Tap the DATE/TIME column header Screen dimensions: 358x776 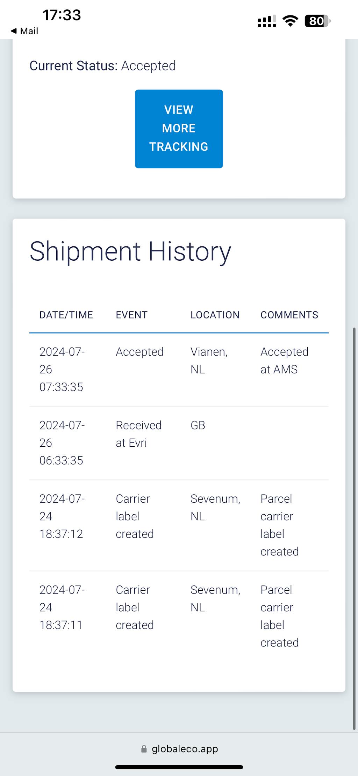[x=66, y=315]
